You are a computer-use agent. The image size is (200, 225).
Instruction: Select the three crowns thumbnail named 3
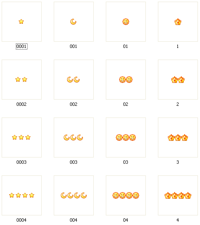(x=178, y=137)
